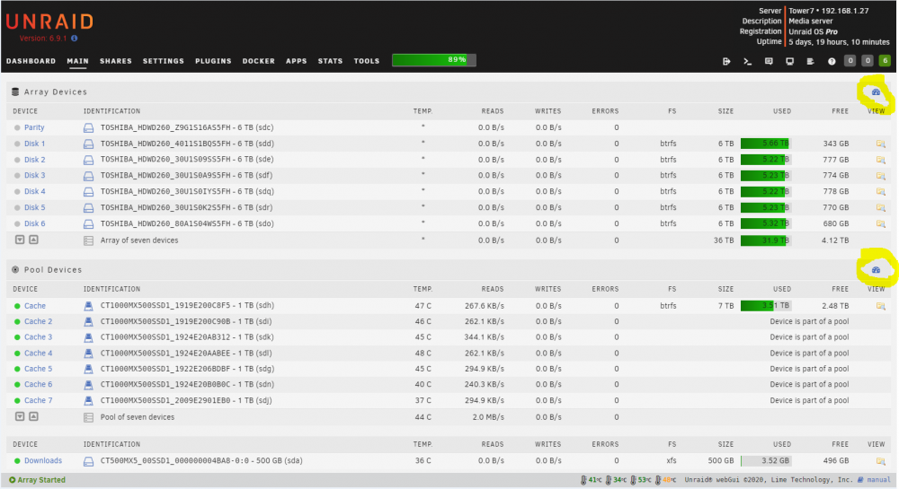Screen dimensions: 899x489
Task: Open the system log icon
Action: (x=810, y=61)
